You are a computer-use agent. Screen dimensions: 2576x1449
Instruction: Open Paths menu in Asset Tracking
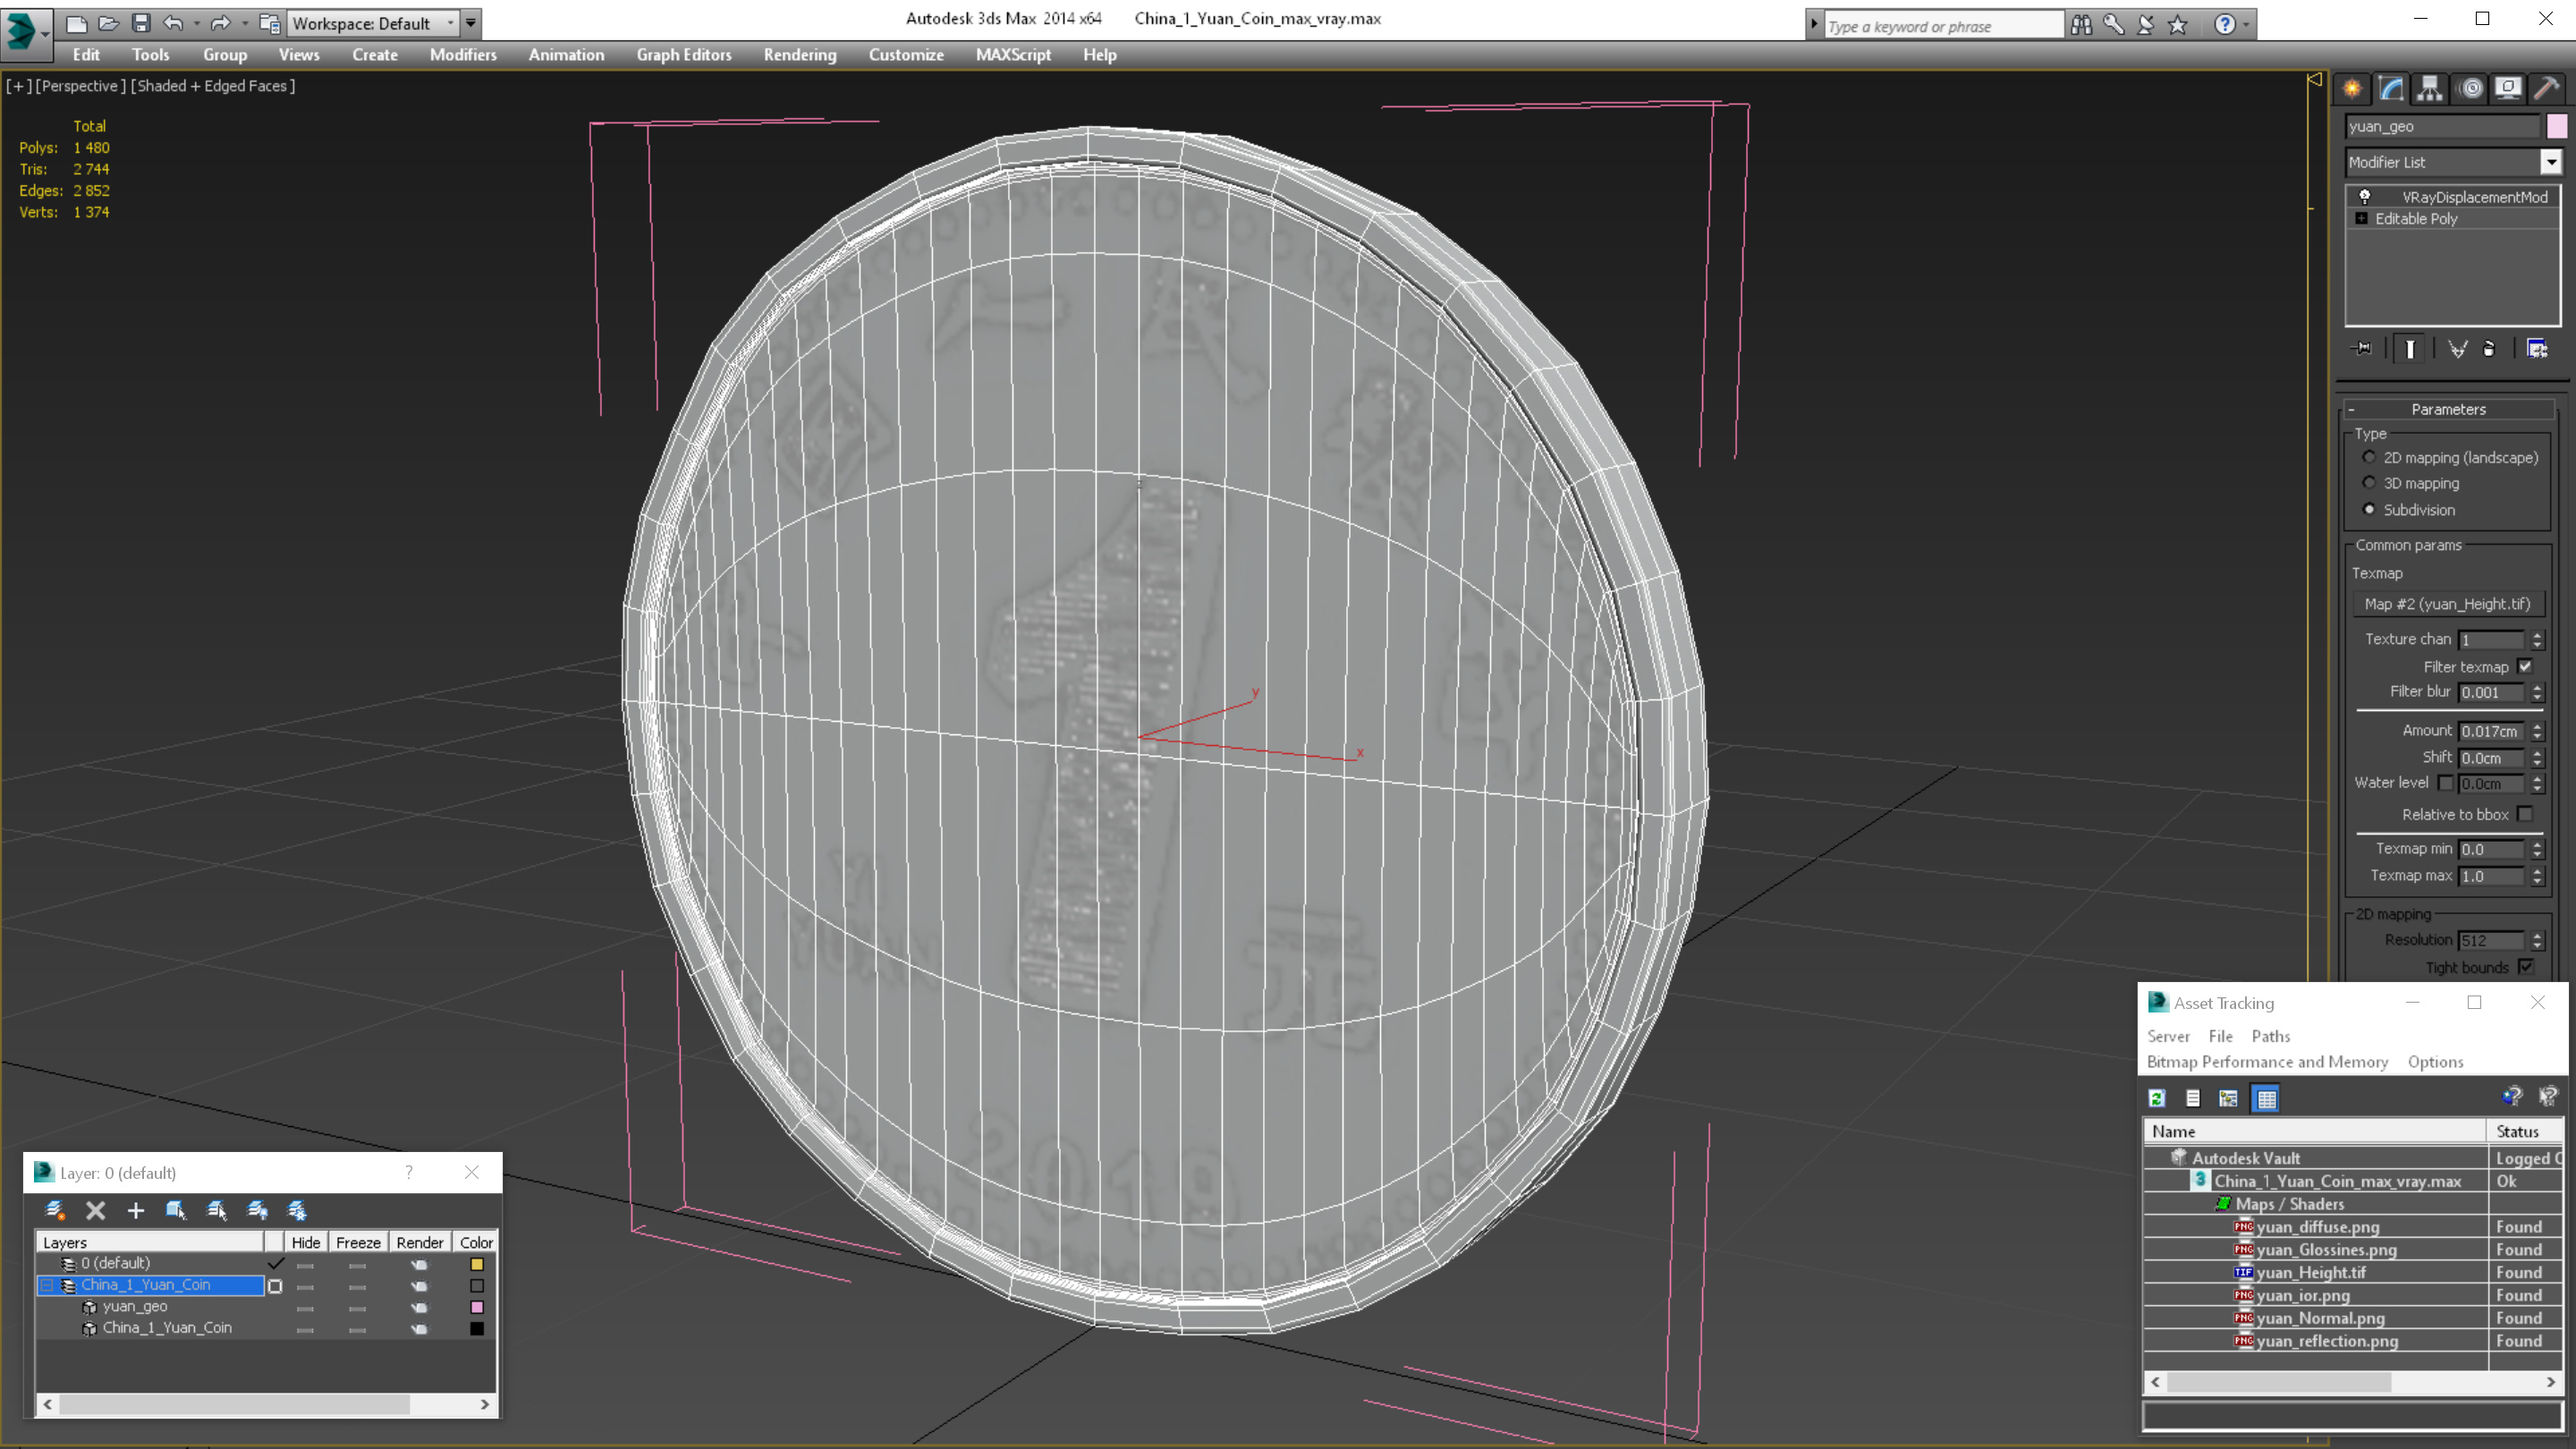click(2270, 1036)
